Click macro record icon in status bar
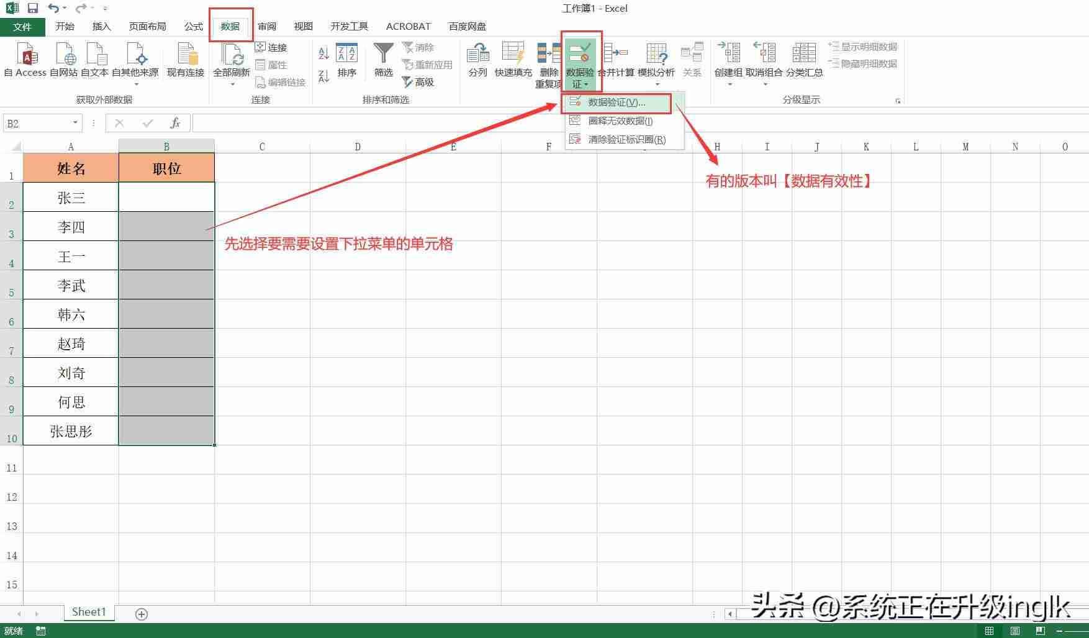The height and width of the screenshot is (638, 1089). [41, 631]
